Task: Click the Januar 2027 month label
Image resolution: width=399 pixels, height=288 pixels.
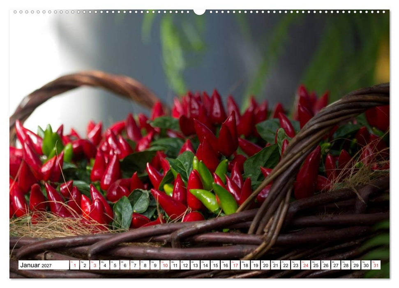Action: (x=36, y=265)
